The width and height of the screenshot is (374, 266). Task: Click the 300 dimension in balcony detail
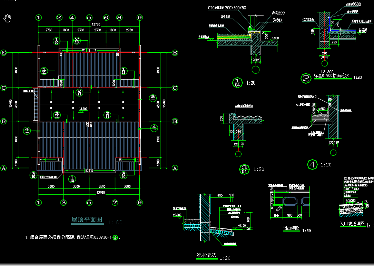(x=299, y=215)
